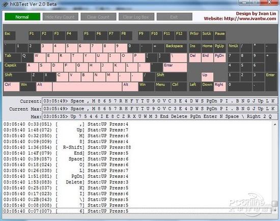Click the highlighted Right arrow key tile
The width and height of the screenshot is (280, 221).
[x=220, y=86]
